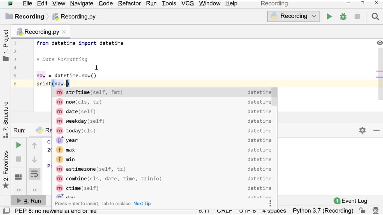Expand more Run actions right chevrons
The width and height of the screenshot is (383, 215).
(x=34, y=190)
